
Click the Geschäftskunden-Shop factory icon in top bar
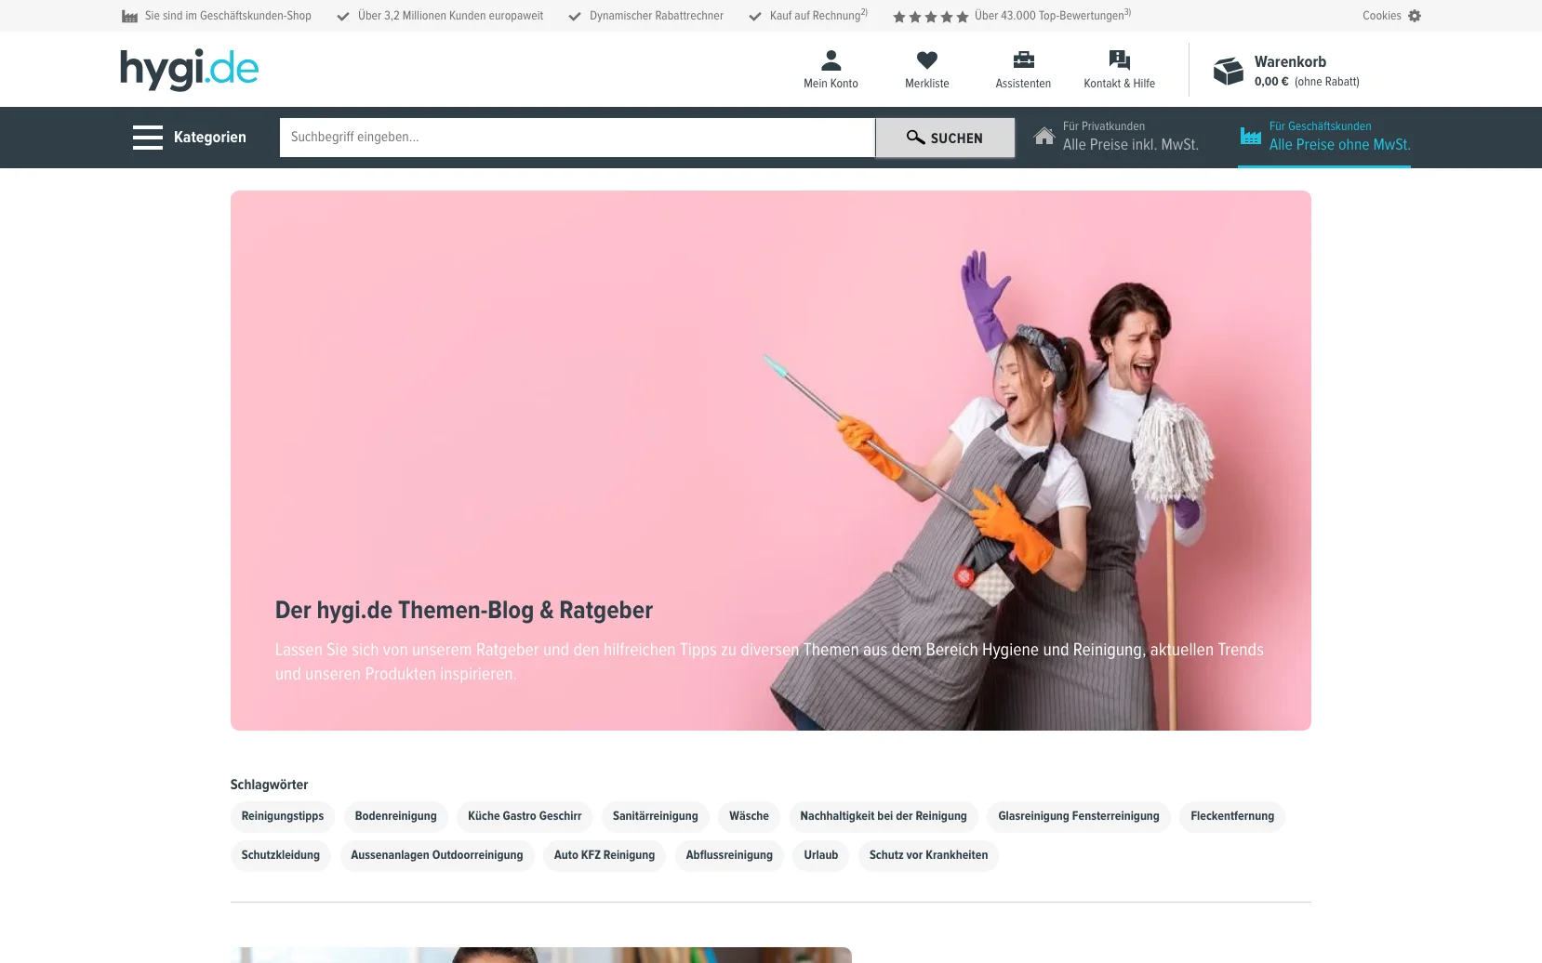click(x=130, y=16)
